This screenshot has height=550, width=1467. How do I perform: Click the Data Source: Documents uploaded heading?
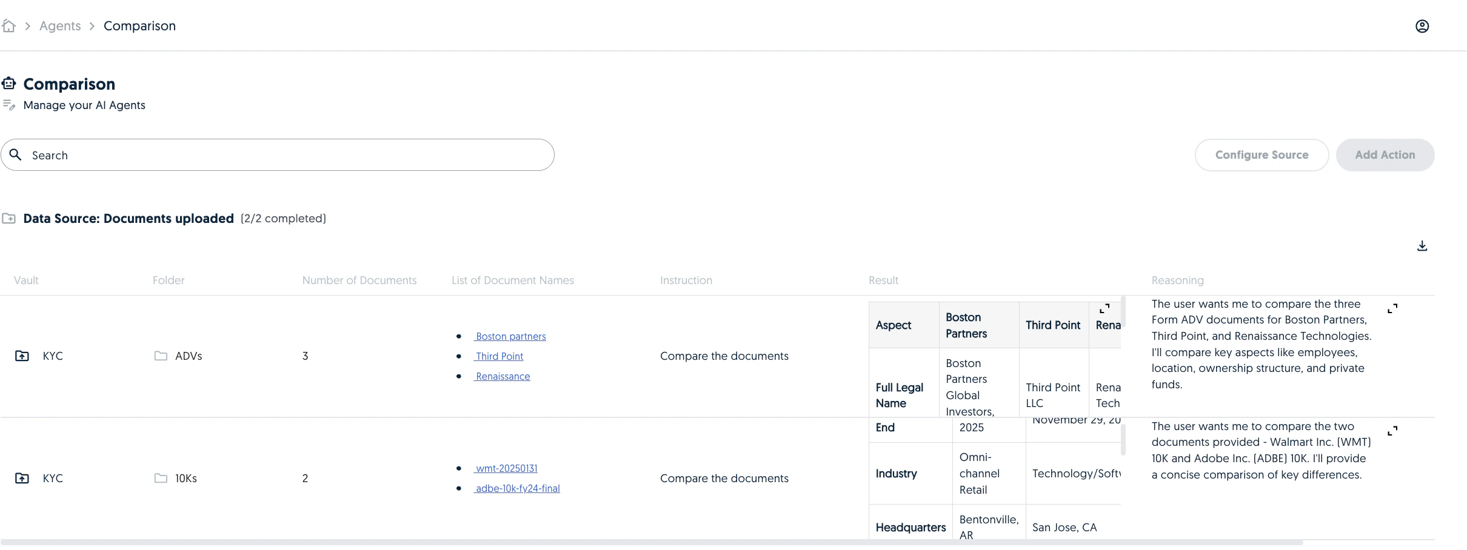[129, 218]
